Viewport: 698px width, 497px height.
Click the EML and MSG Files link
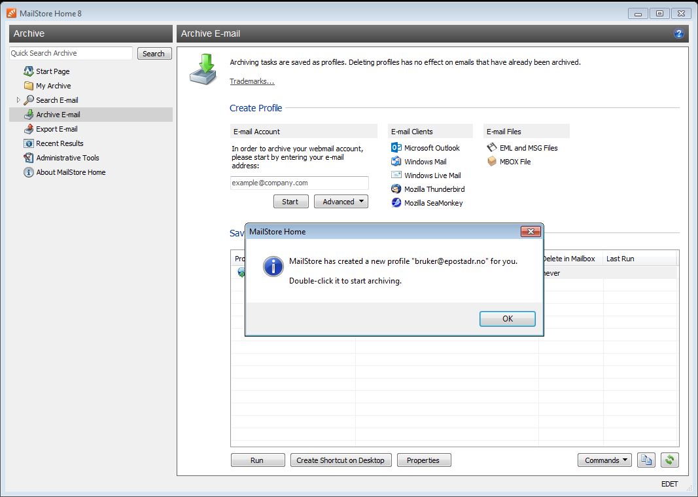[x=529, y=147]
